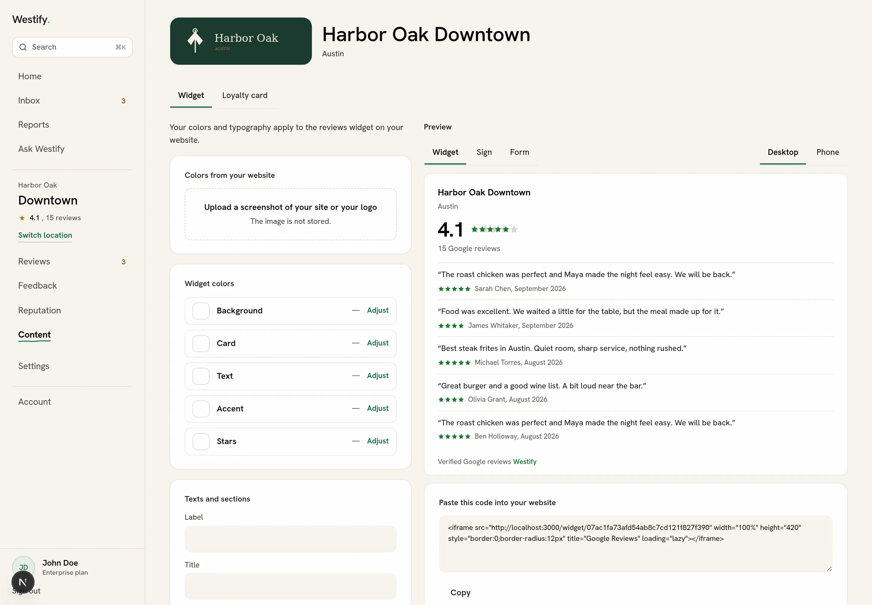Viewport: 872px width, 605px height.
Task: Click the Switch location link
Action: (45, 235)
